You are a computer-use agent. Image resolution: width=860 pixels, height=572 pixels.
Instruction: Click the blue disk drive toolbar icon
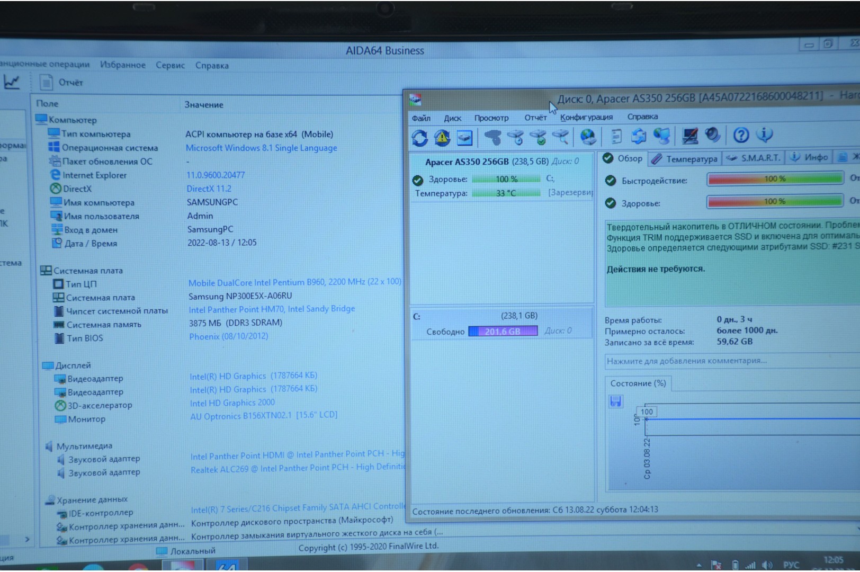click(464, 138)
